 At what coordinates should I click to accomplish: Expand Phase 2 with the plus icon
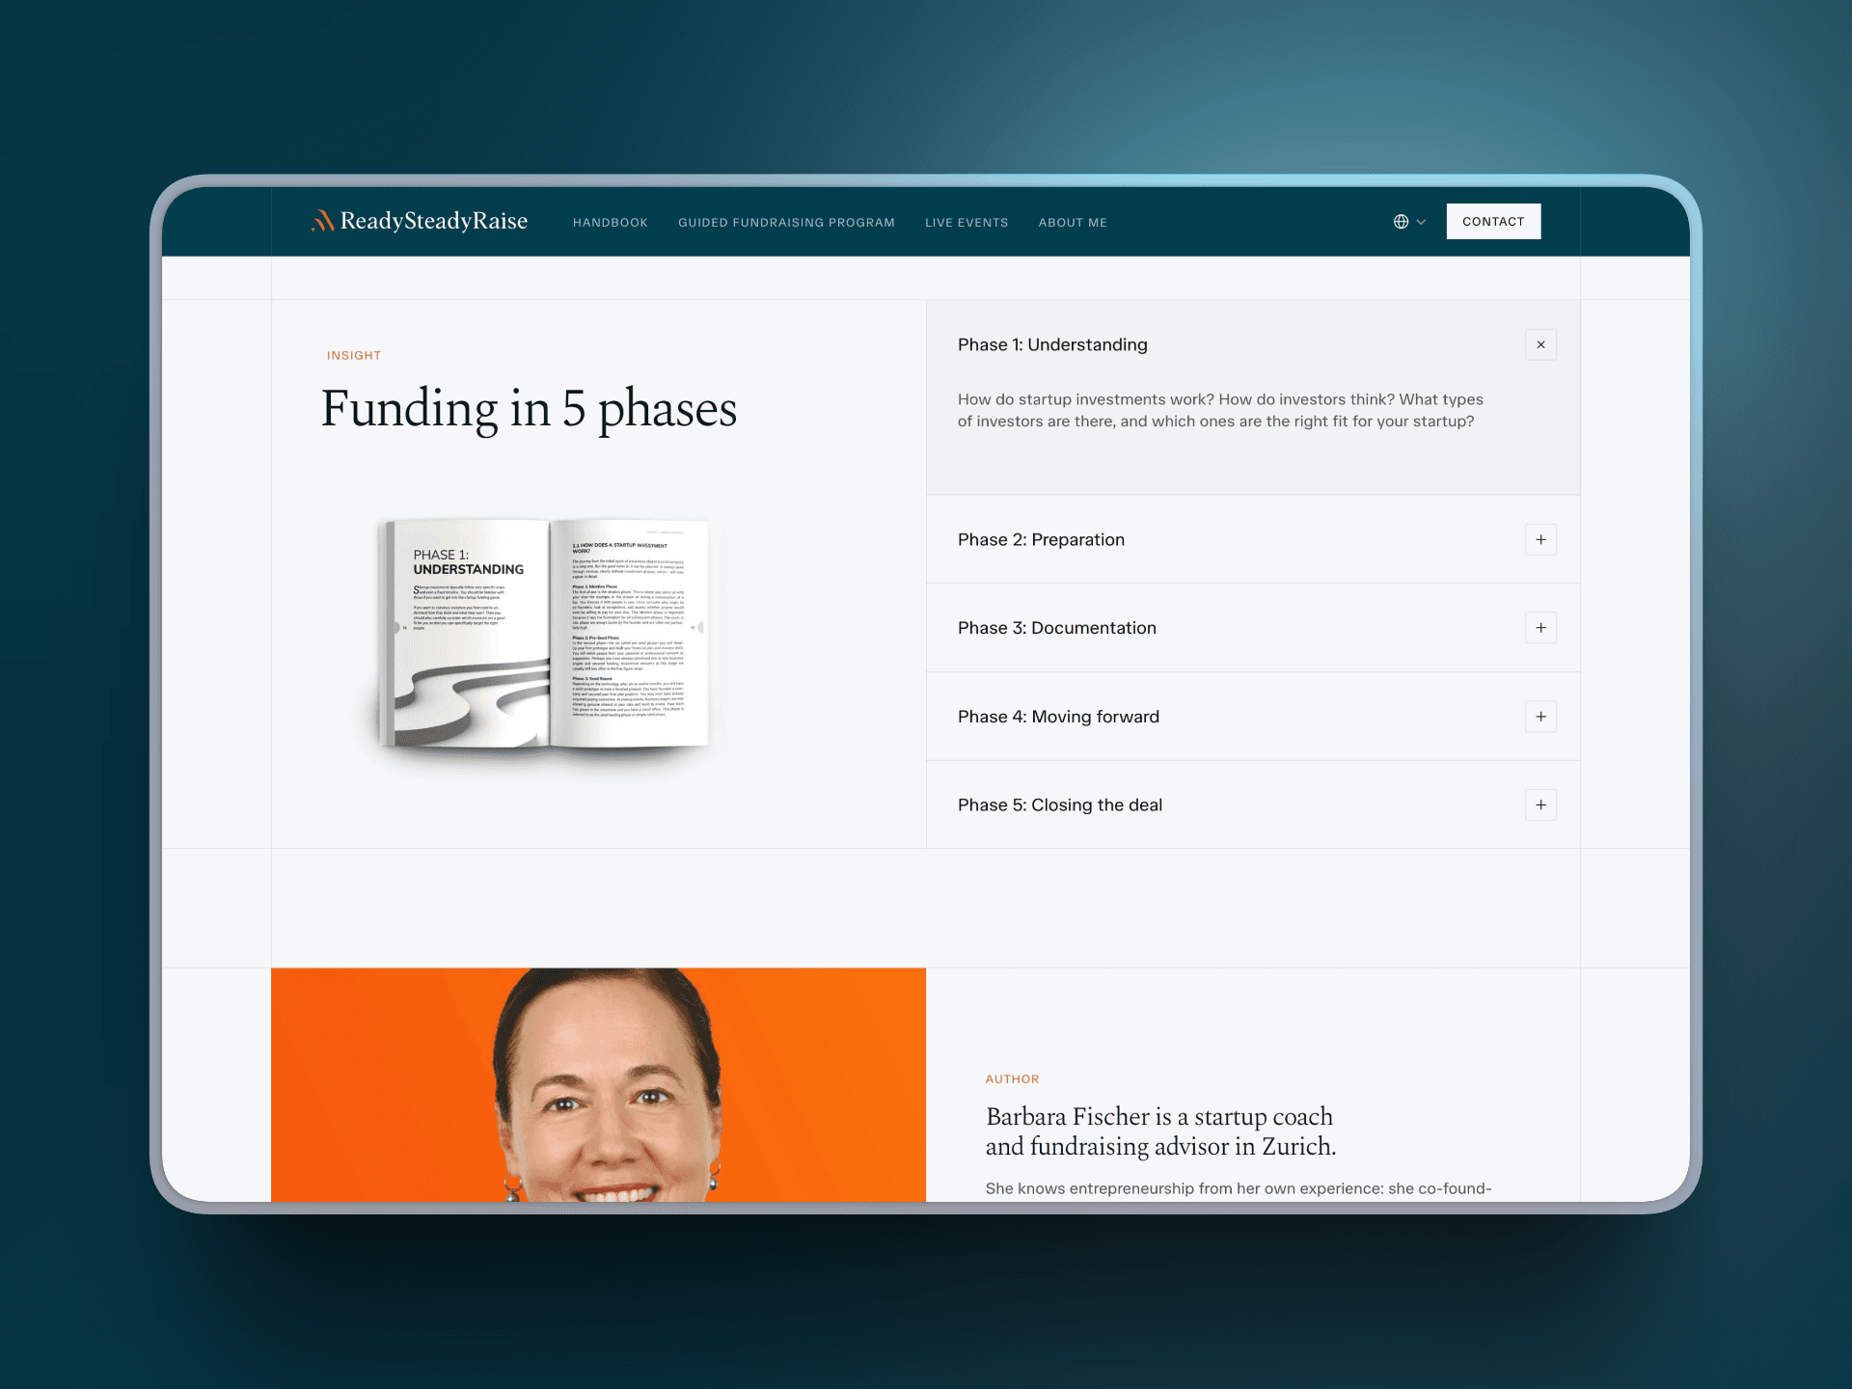(1540, 539)
